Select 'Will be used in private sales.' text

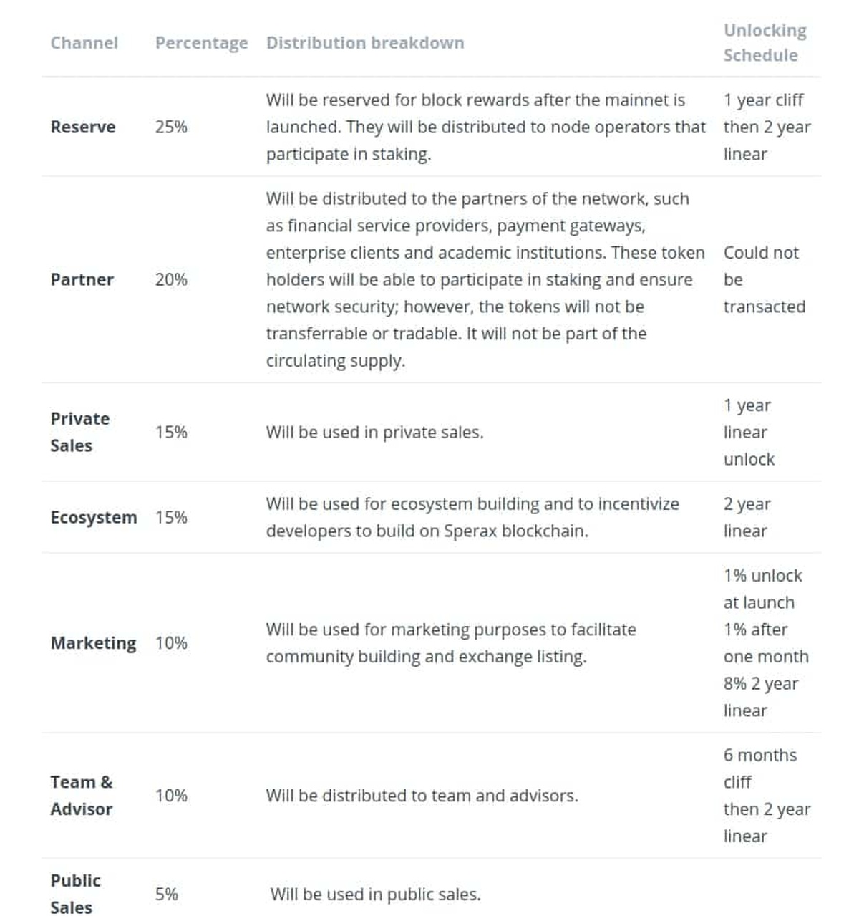(x=374, y=432)
